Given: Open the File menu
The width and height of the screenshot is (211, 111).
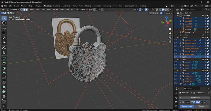Looking at the screenshot, I should (6, 6).
